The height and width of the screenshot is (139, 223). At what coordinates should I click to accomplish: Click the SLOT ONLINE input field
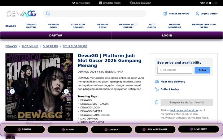tap(175, 70)
